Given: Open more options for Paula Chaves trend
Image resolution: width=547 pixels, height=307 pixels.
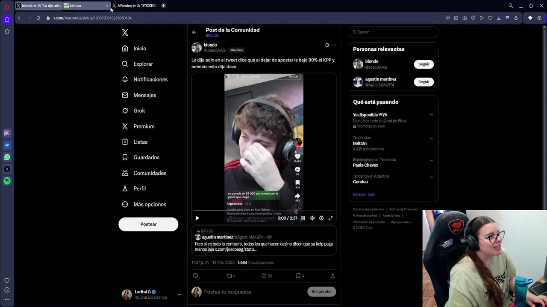Looking at the screenshot, I should tap(431, 161).
